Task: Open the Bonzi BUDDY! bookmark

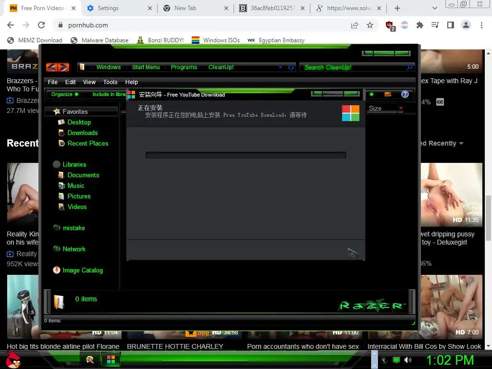Action: 160,40
